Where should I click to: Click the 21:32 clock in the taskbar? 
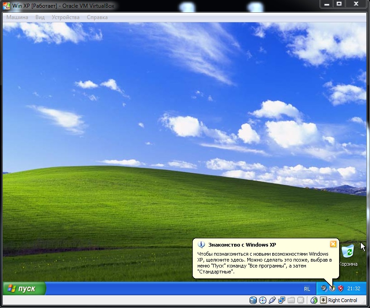(x=354, y=288)
